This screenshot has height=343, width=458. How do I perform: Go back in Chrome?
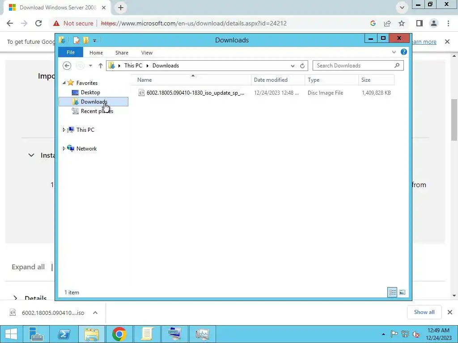click(10, 23)
